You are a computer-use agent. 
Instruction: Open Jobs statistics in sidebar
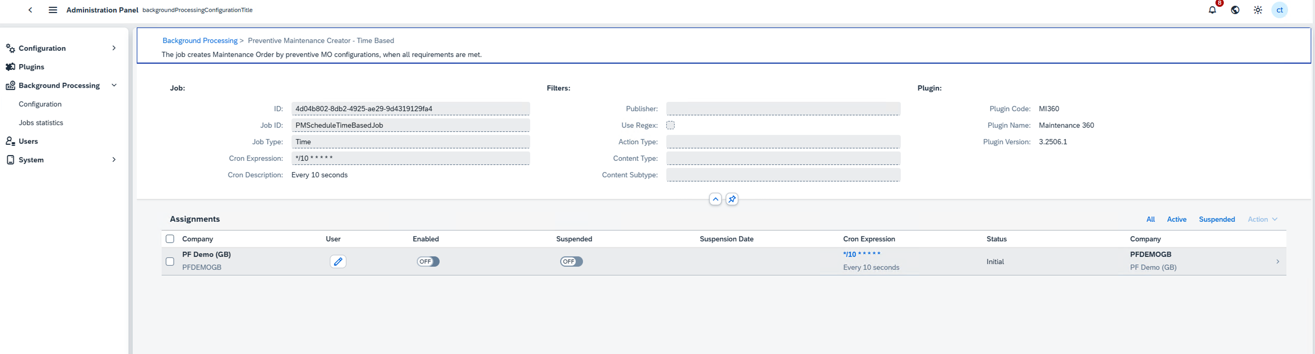click(x=41, y=123)
